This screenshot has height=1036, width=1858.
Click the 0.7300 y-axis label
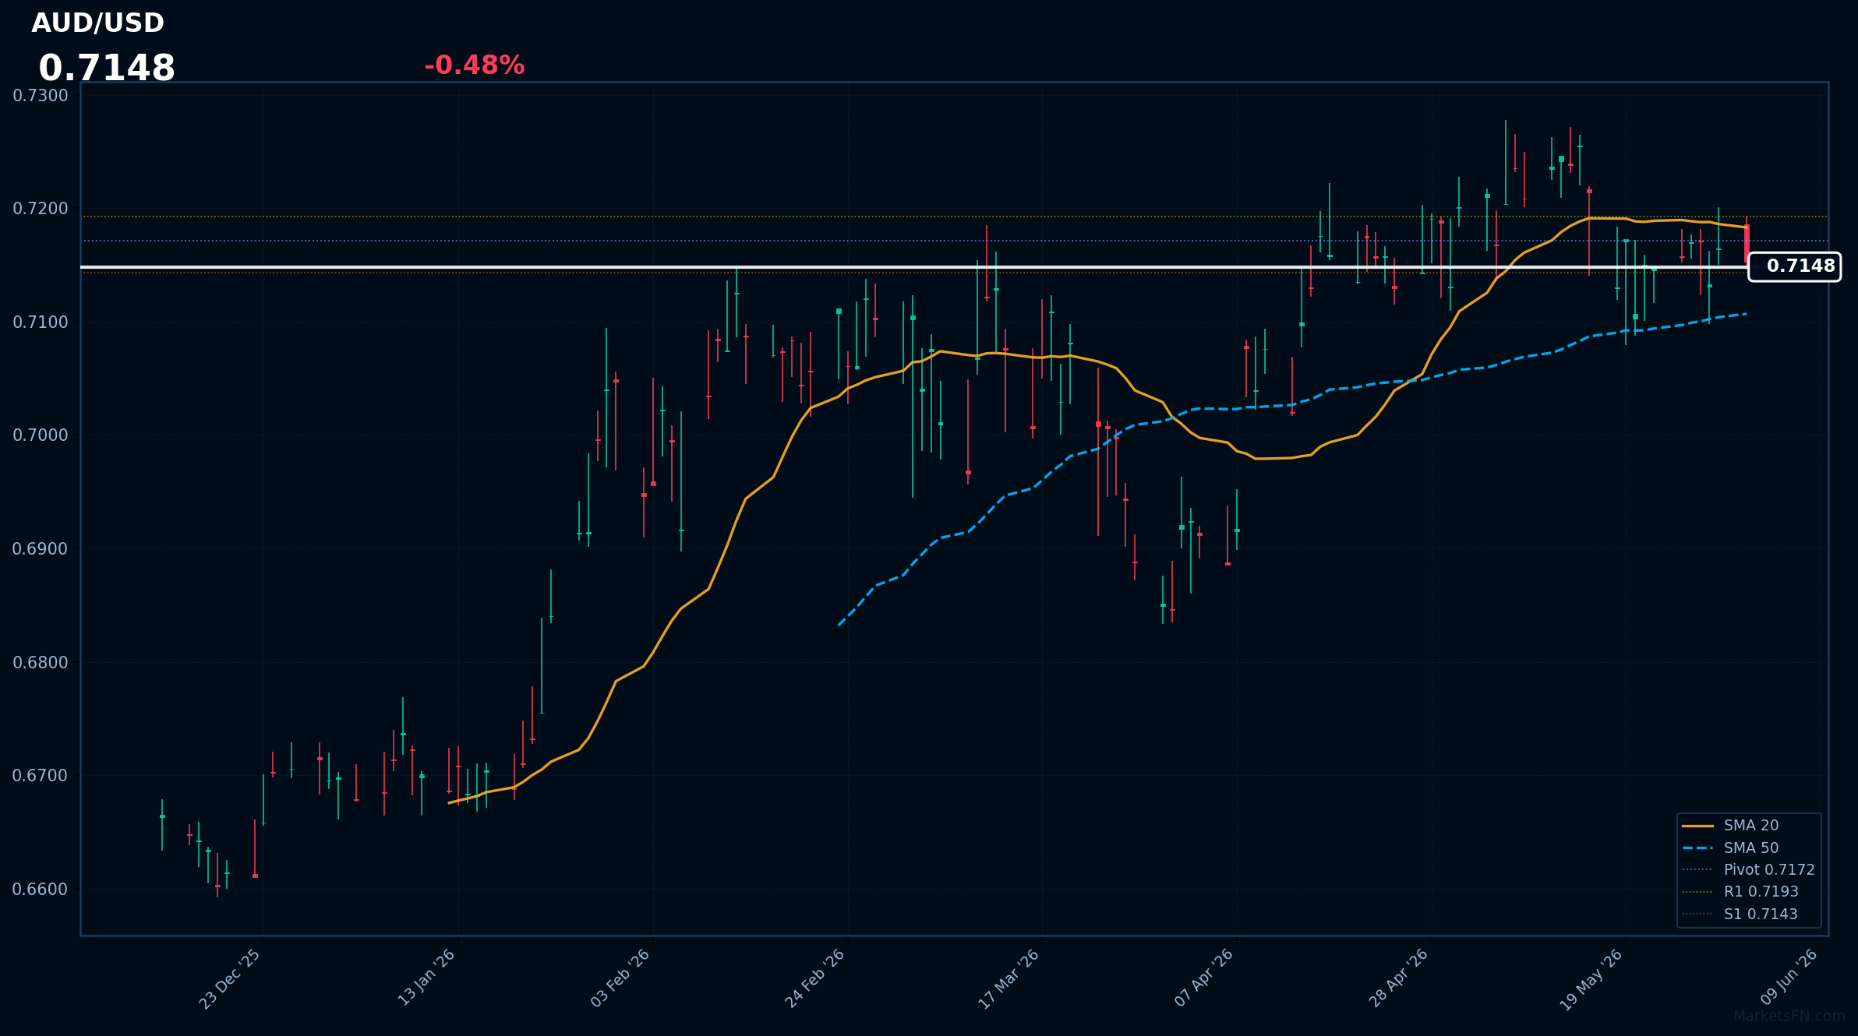tap(41, 96)
